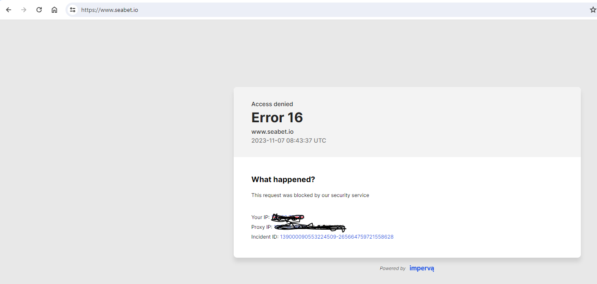
Task: View site information icon in address bar
Action: [x=73, y=10]
